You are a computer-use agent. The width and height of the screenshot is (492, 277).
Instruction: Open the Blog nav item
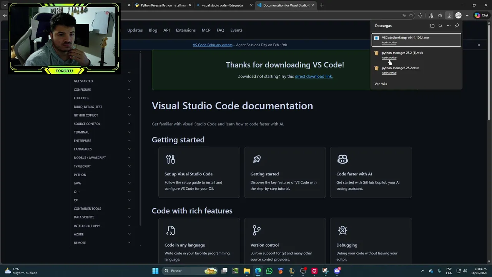[x=153, y=30]
